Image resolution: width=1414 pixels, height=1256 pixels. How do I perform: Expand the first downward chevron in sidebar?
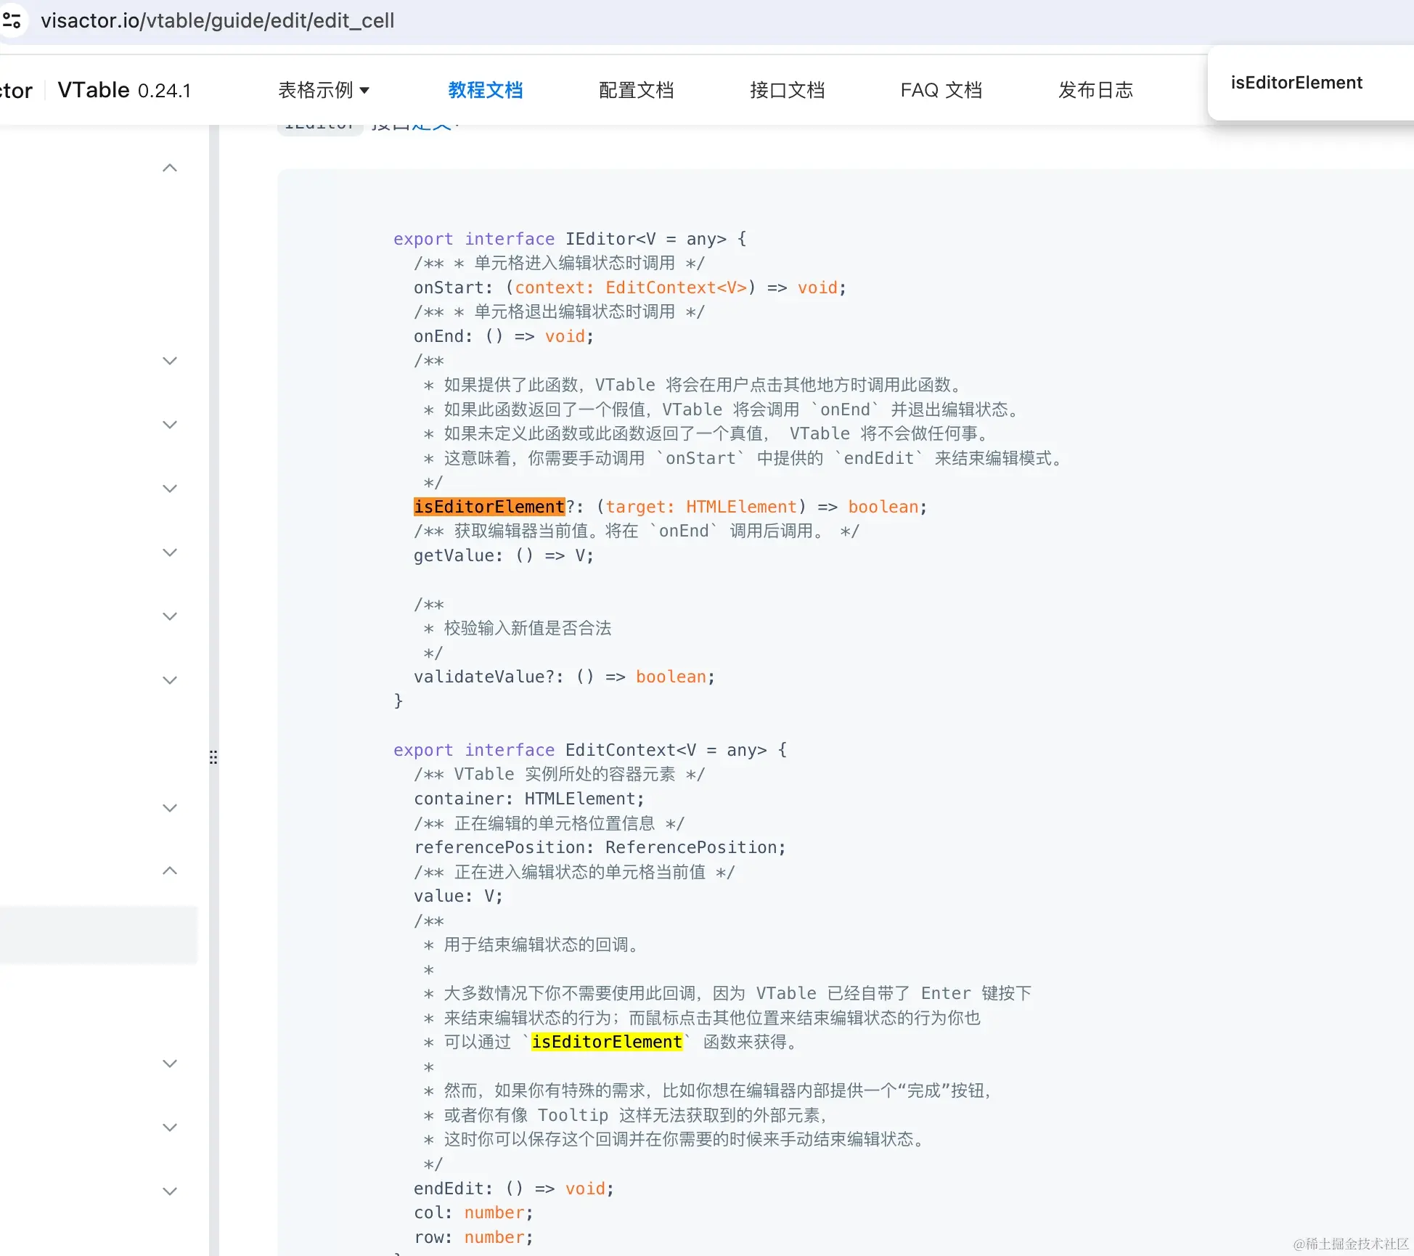pyautogui.click(x=170, y=361)
